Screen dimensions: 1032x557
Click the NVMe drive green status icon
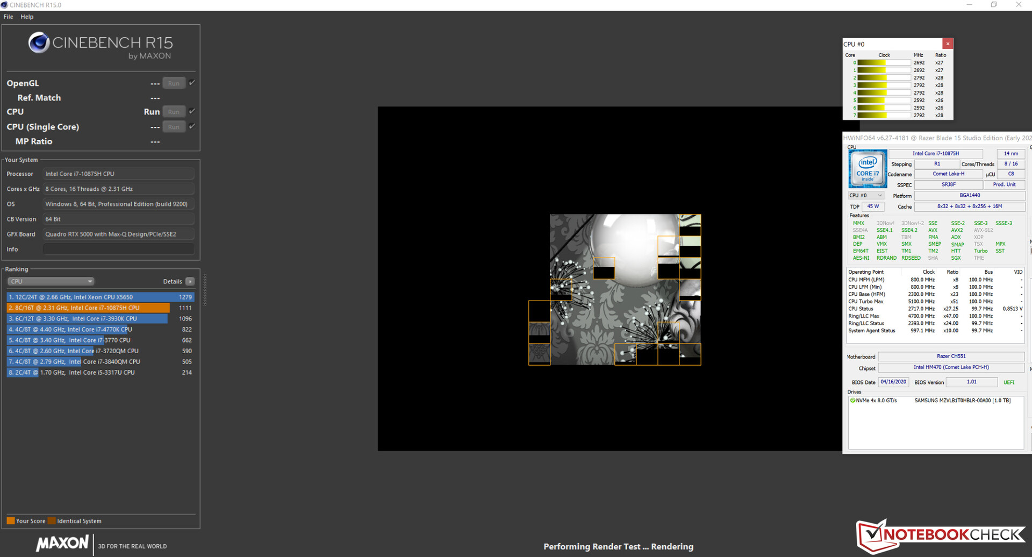coord(852,401)
